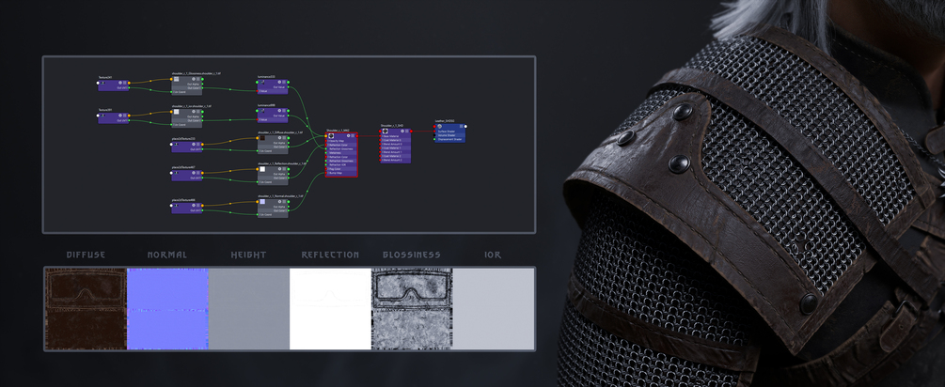
Task: Toggle the view-mode bars icon on the top luminance node
Action: (284, 83)
